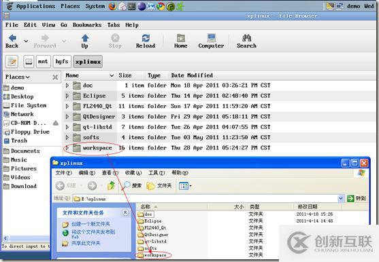The height and width of the screenshot is (262, 379).
Task: Expand the softs folder row
Action: pyautogui.click(x=67, y=137)
